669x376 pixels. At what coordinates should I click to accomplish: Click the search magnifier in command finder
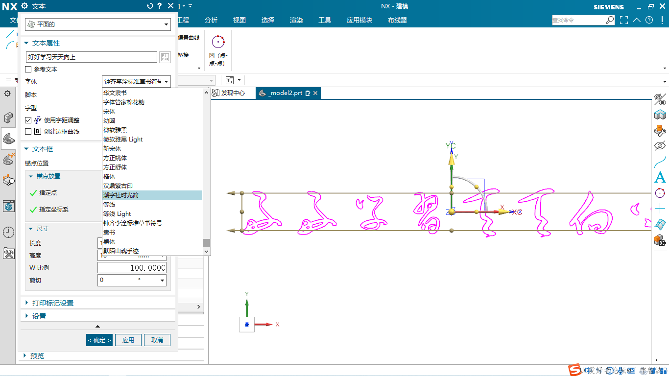point(610,20)
